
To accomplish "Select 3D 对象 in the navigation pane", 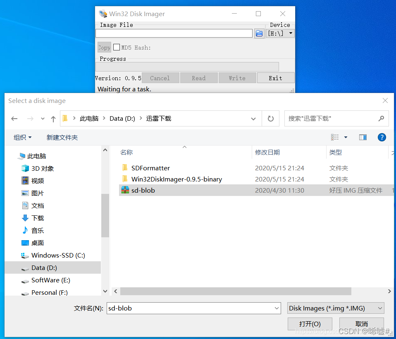I will pyautogui.click(x=43, y=169).
